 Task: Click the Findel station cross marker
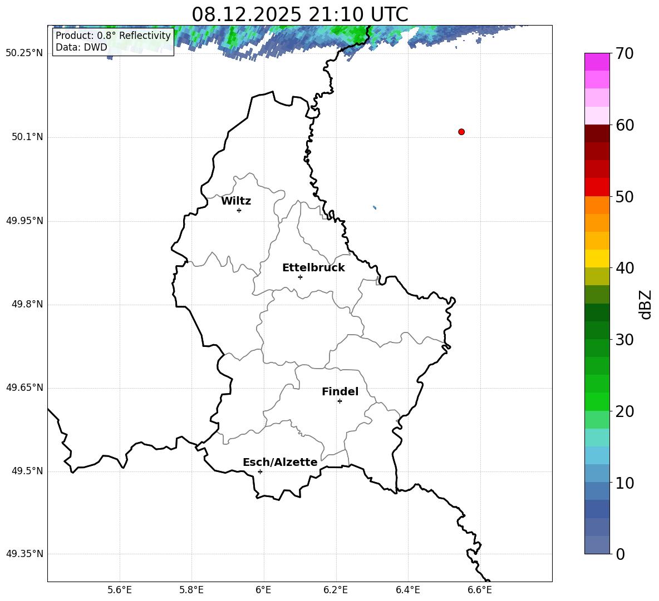point(340,401)
